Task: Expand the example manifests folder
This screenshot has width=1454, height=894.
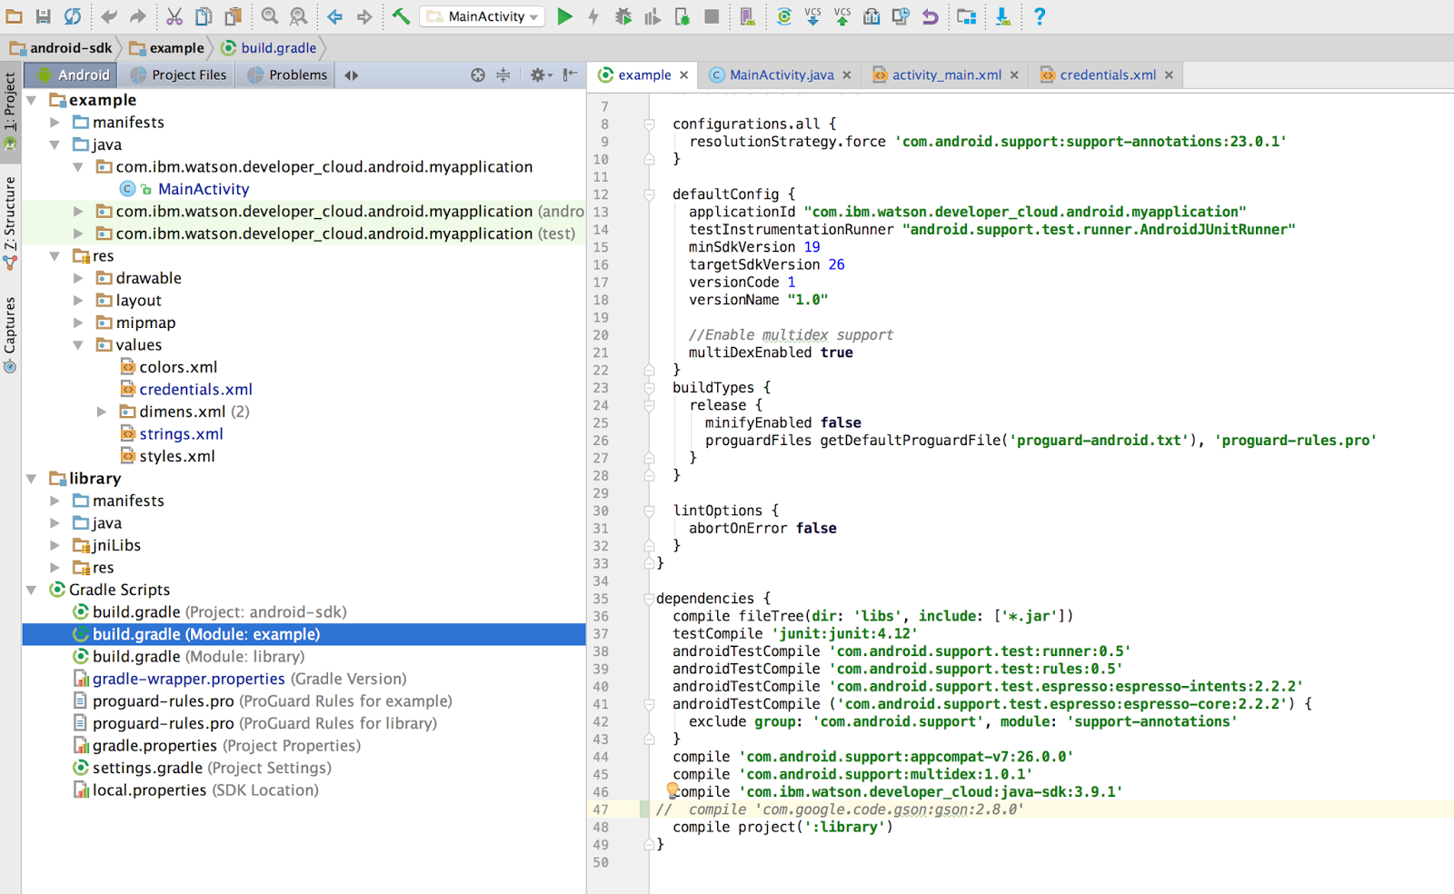Action: coord(55,122)
